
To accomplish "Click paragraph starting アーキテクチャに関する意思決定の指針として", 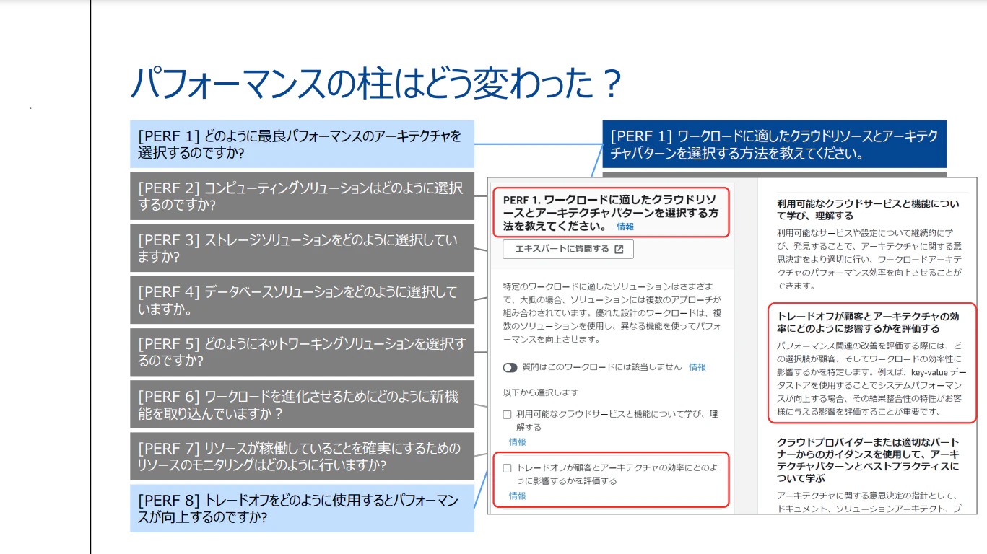I will [x=869, y=502].
